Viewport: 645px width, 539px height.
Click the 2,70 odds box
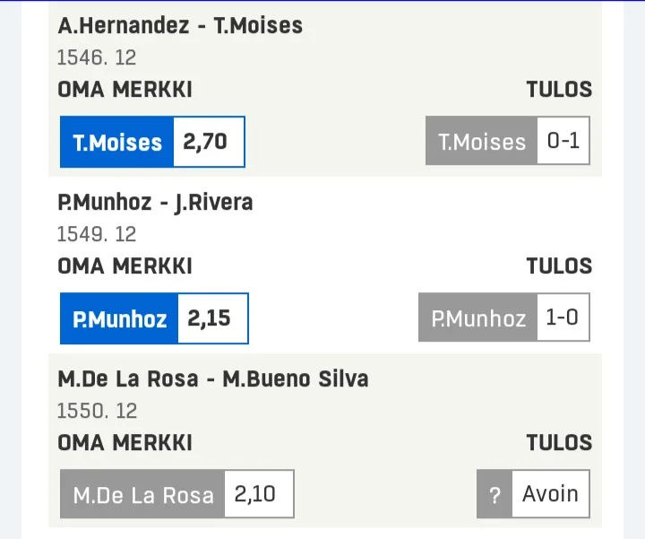click(x=208, y=142)
